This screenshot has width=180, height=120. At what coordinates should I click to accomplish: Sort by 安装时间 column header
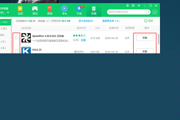click(114, 28)
